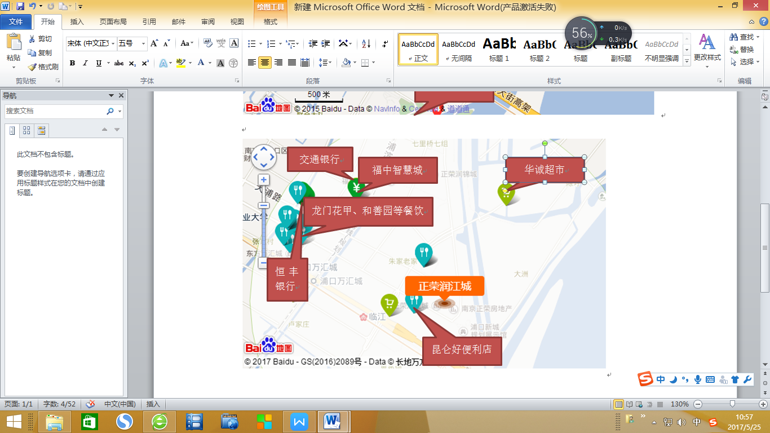Apply the 标题 1 heading style

(x=499, y=50)
